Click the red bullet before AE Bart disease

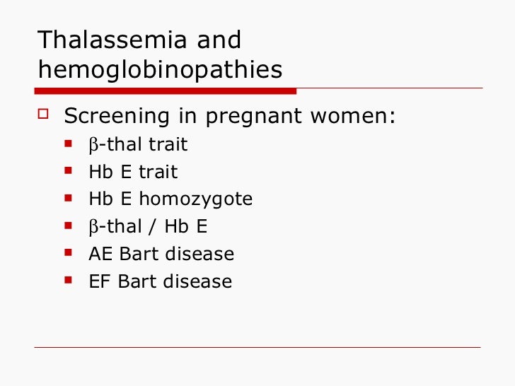tap(69, 253)
